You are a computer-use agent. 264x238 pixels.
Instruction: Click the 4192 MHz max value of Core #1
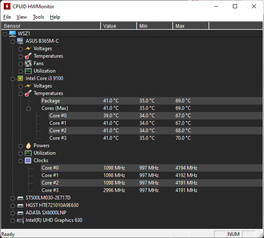tap(186, 175)
